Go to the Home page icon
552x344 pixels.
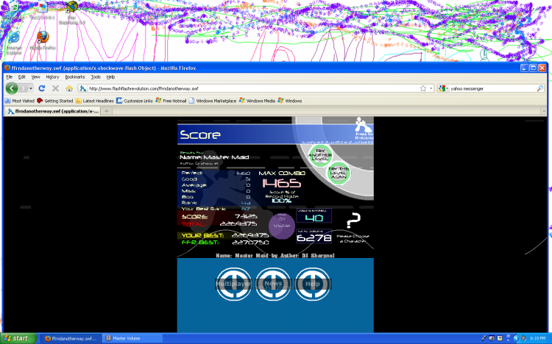click(70, 88)
